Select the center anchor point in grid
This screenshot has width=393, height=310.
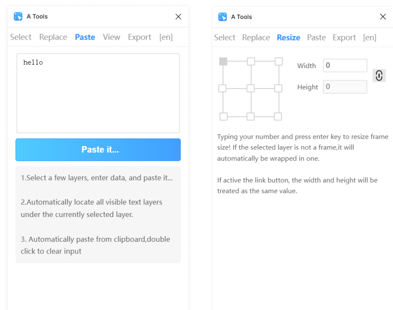point(251,88)
